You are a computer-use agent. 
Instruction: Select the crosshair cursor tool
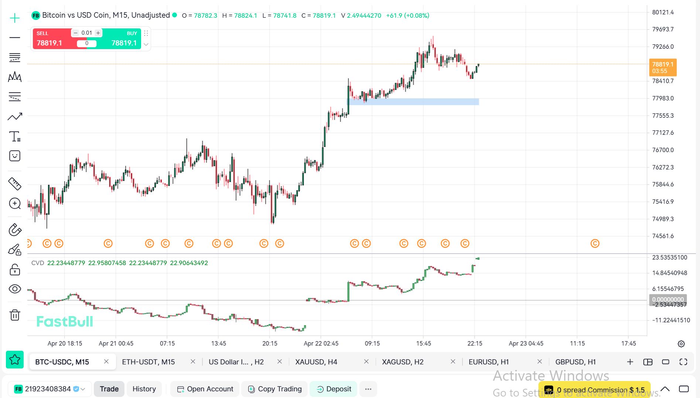point(15,18)
